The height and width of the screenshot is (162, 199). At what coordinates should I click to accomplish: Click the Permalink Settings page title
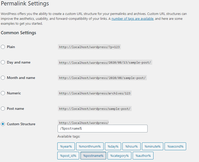pos(25,3)
